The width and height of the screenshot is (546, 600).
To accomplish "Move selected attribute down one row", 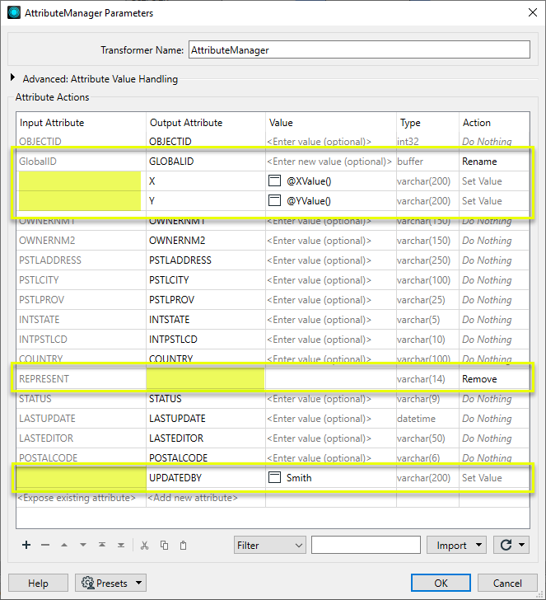I will [83, 545].
